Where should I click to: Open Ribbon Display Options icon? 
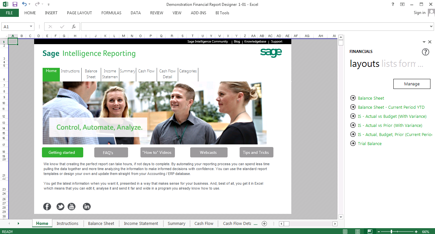point(402,4)
